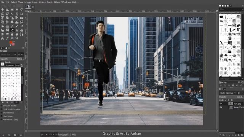Open the layer mode group switcher
Image resolution: width=244 pixels, height=137 pixels.
[240, 93]
